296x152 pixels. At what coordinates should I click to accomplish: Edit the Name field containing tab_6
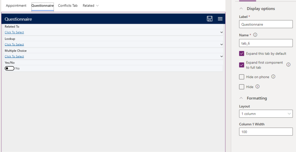click(x=266, y=43)
